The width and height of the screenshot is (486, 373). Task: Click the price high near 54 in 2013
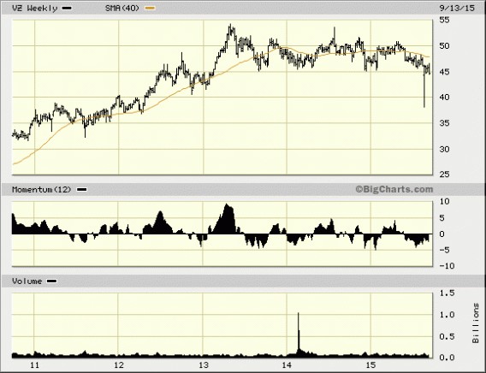pos(231,28)
